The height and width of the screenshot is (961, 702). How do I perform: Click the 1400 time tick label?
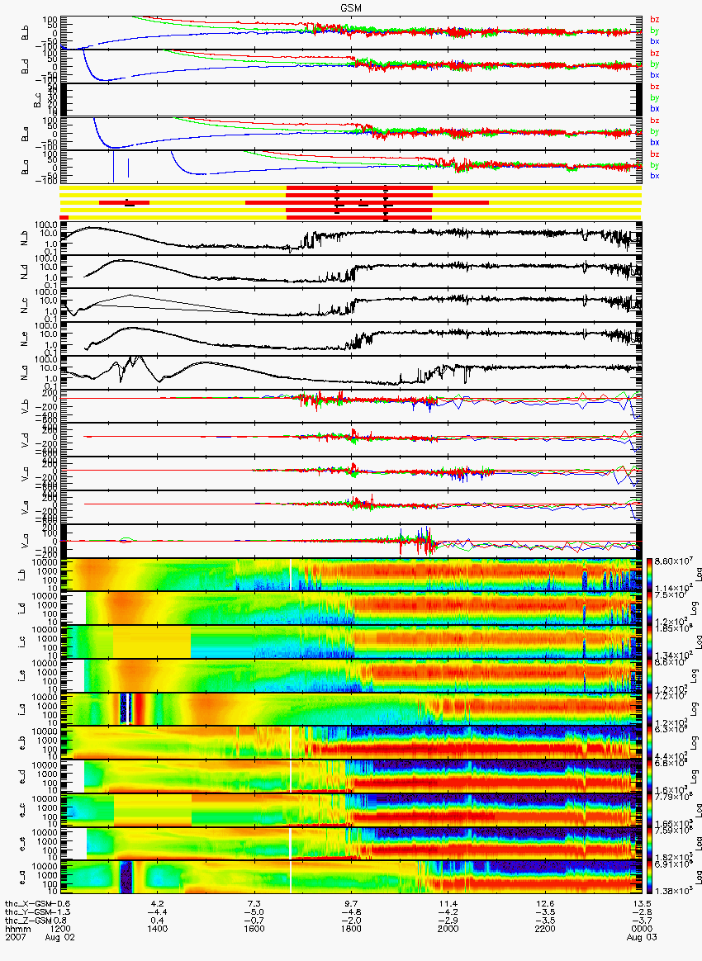(x=158, y=927)
